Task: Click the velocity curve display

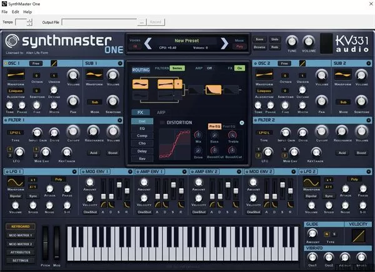Action: 358,236
